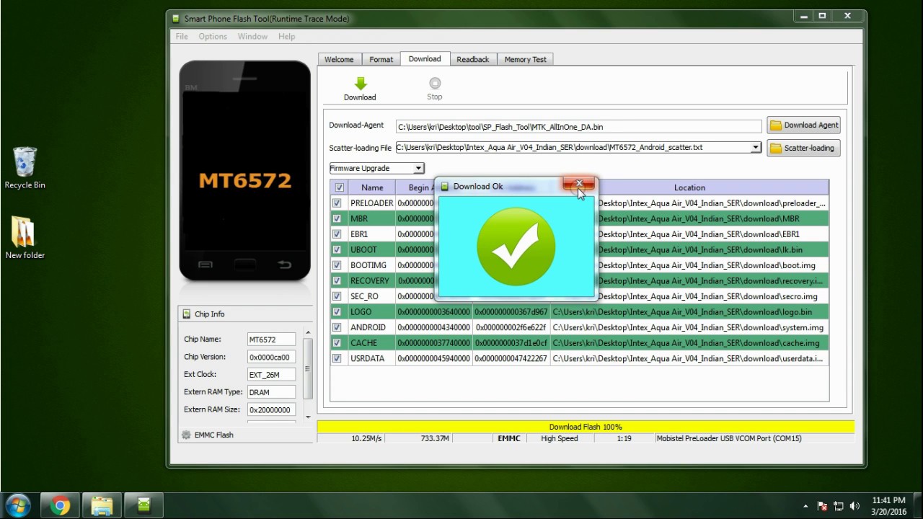Show hidden system tray icons

coord(805,506)
